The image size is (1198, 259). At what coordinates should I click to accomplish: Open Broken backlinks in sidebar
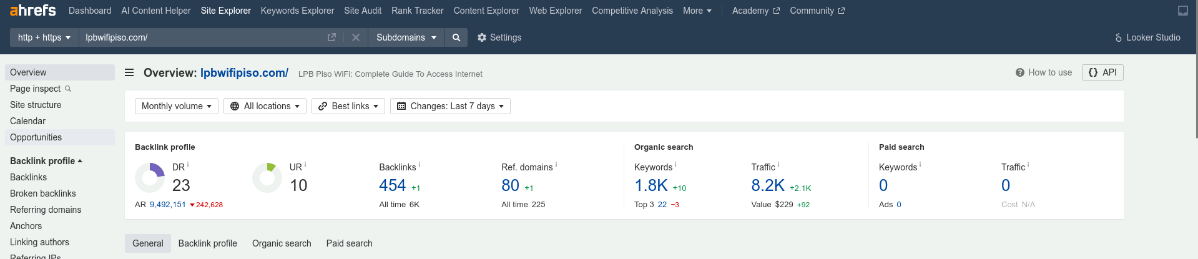[x=43, y=193]
